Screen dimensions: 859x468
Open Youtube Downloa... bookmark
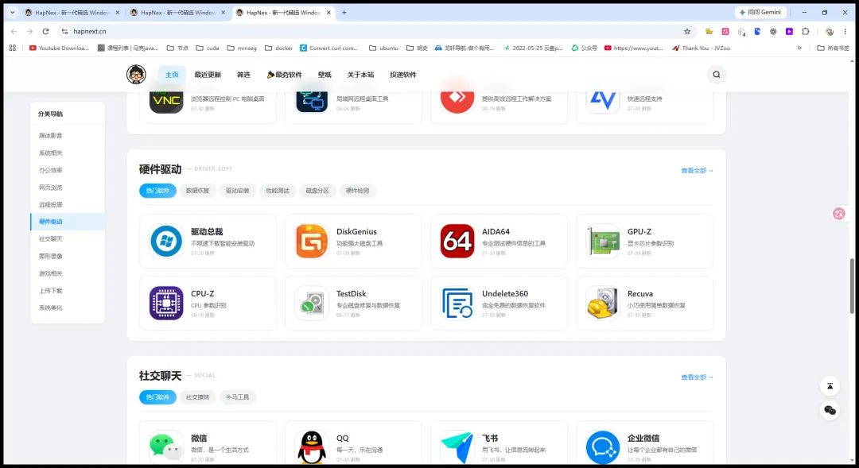click(x=59, y=48)
